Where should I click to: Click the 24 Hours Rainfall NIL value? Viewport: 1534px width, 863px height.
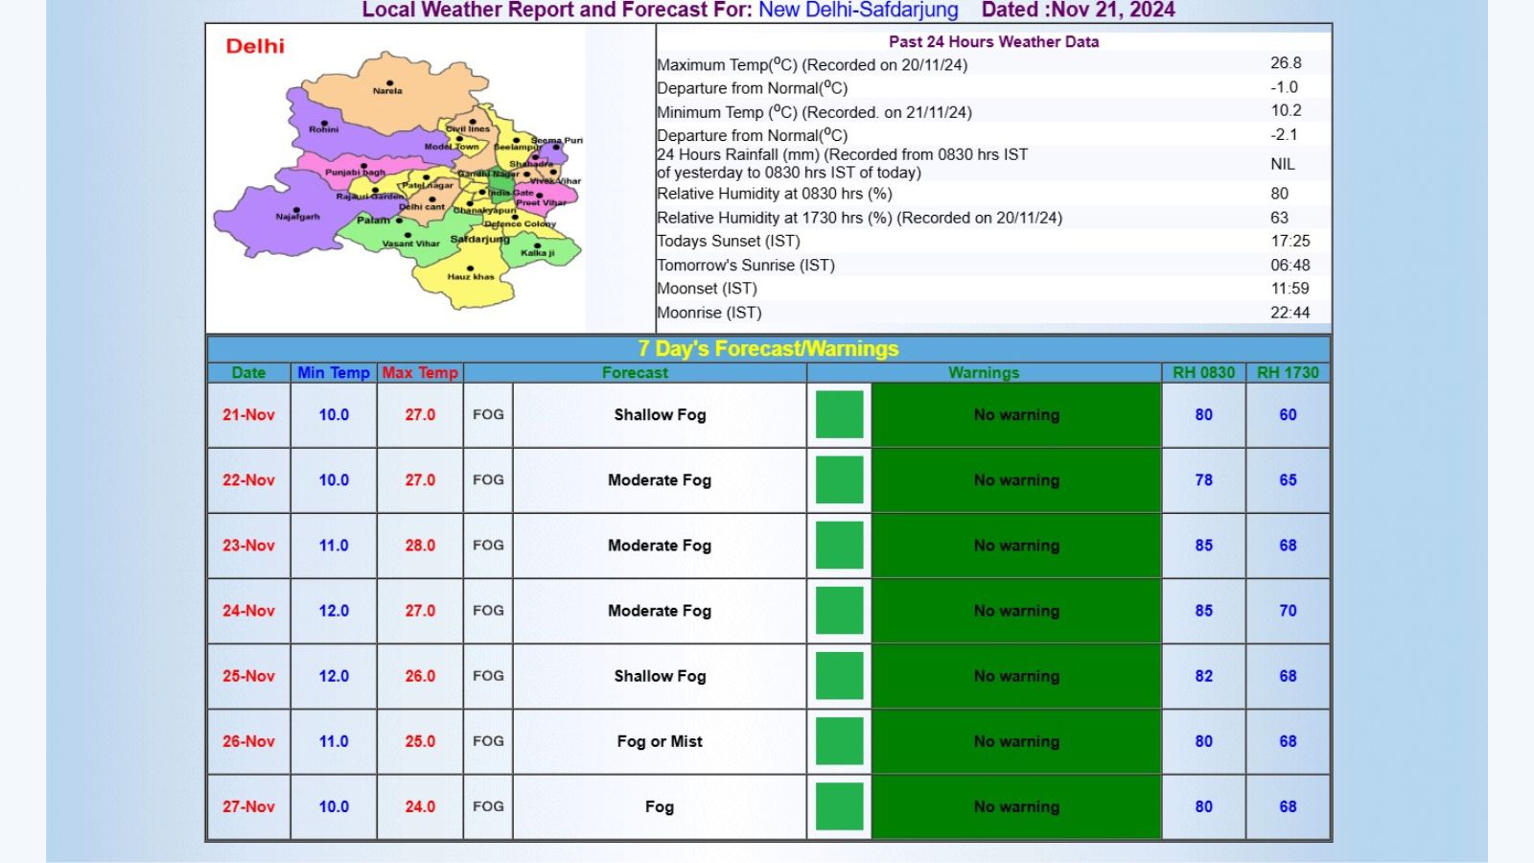coord(1282,164)
